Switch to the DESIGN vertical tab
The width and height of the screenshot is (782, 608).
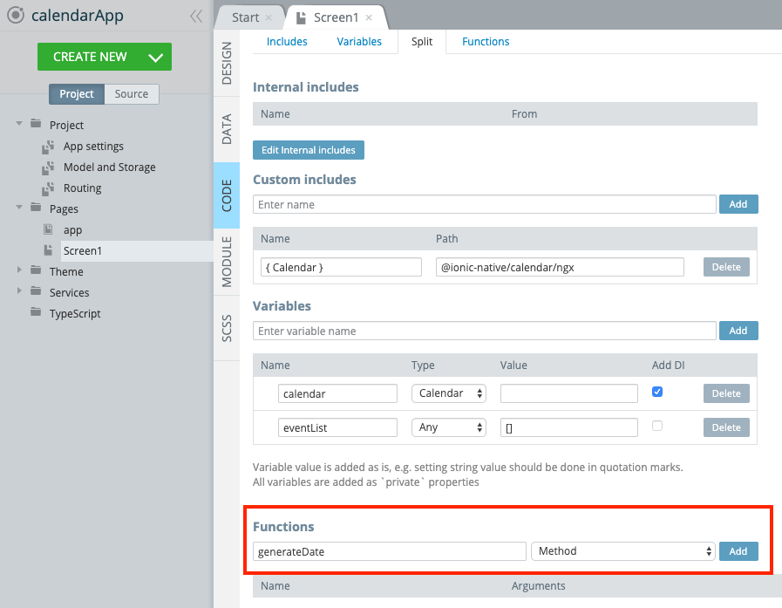coord(227,63)
